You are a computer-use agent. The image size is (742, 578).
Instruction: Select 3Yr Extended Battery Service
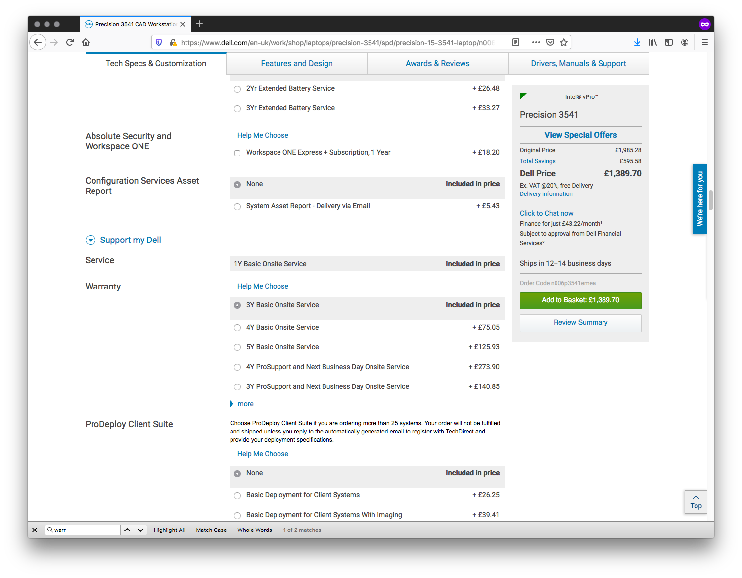click(x=237, y=108)
